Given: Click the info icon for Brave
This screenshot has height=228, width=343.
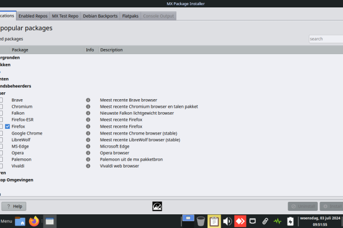Looking at the screenshot, I should pyautogui.click(x=89, y=100).
